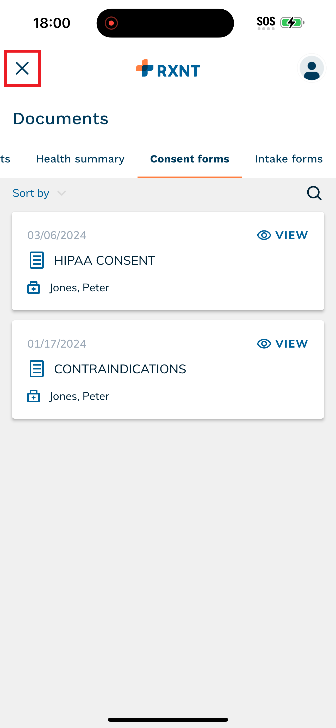Tap the HIPAA CONSENT document icon
The width and height of the screenshot is (336, 728).
[x=37, y=260]
